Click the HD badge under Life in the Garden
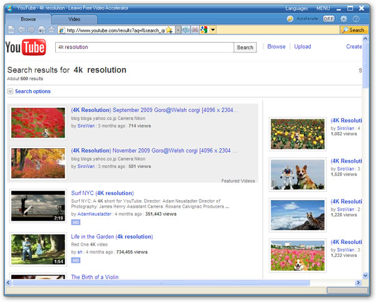This screenshot has width=376, height=302. click(76, 260)
